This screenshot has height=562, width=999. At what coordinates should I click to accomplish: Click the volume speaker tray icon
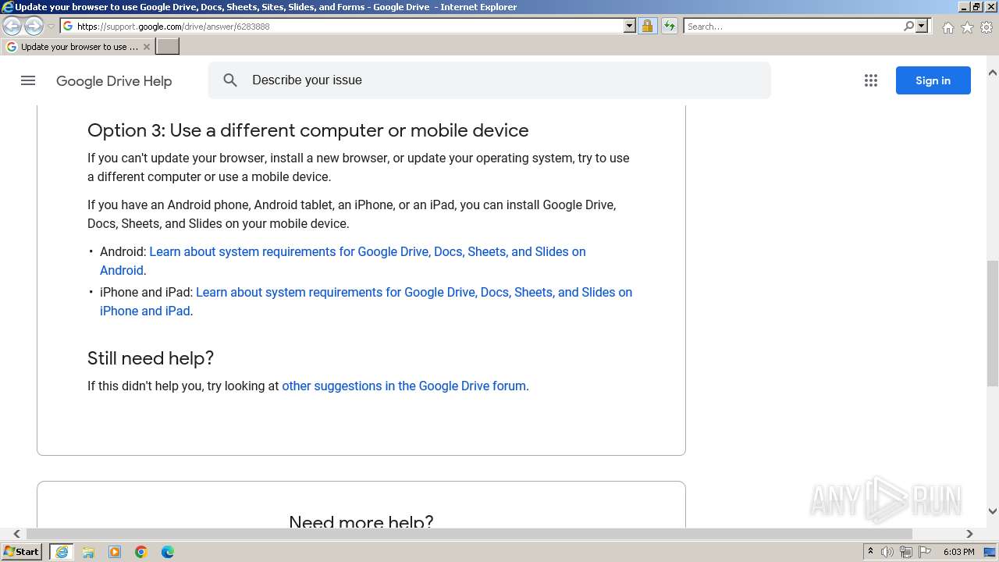tap(887, 552)
